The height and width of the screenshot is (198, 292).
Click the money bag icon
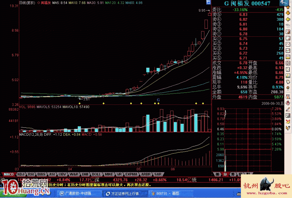tap(288, 96)
